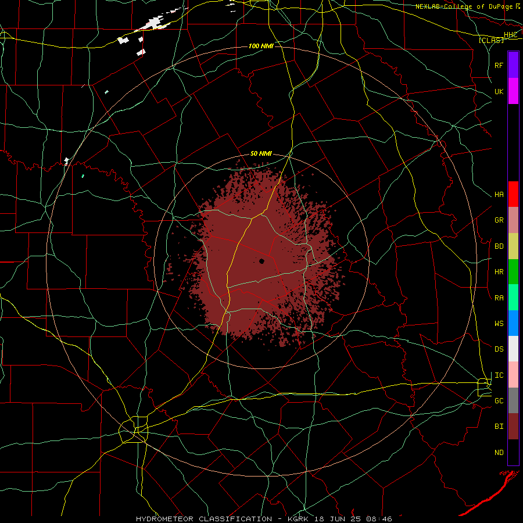
Task: Click the RA legend label
Action: (x=499, y=298)
